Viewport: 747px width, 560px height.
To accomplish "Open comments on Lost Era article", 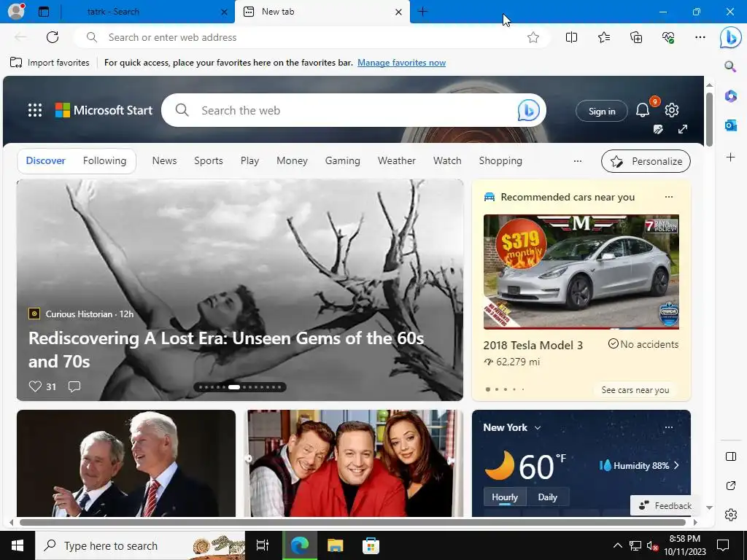I will pos(74,386).
